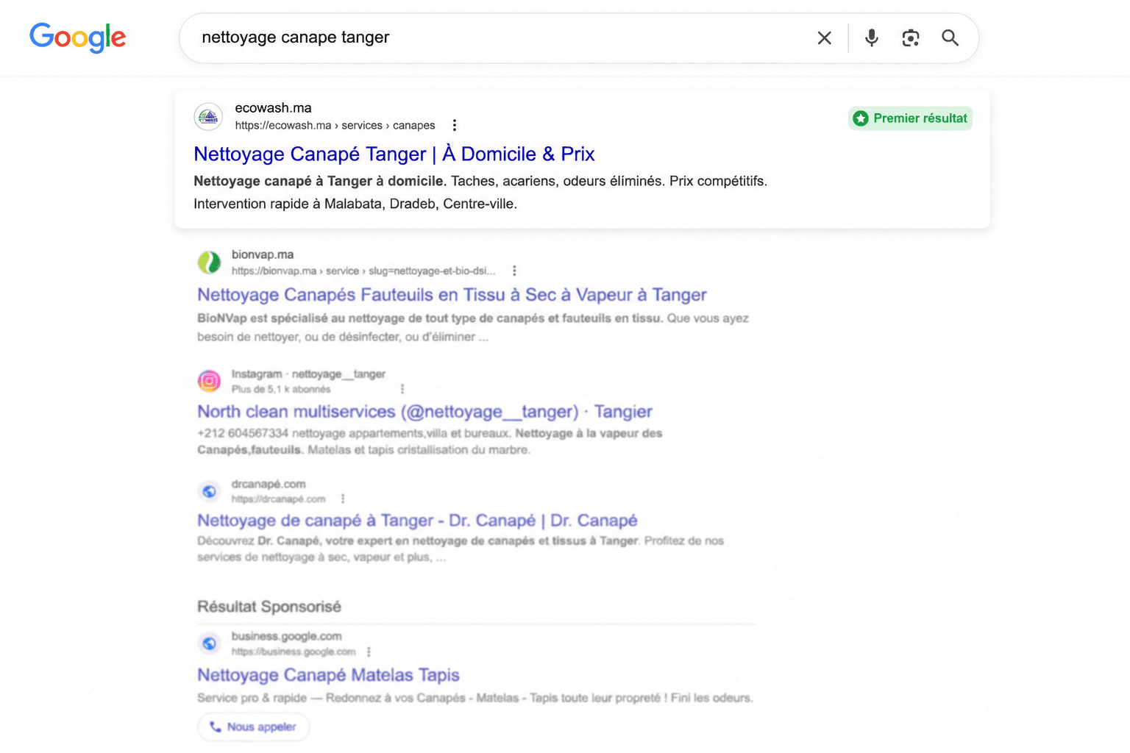The width and height of the screenshot is (1130, 753).
Task: Click the 'Nous appeler' call button
Action: click(x=254, y=727)
